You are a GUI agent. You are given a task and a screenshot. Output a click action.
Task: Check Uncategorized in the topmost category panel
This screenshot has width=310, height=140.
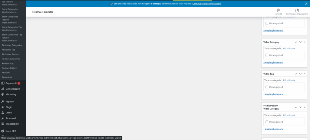click(x=267, y=23)
